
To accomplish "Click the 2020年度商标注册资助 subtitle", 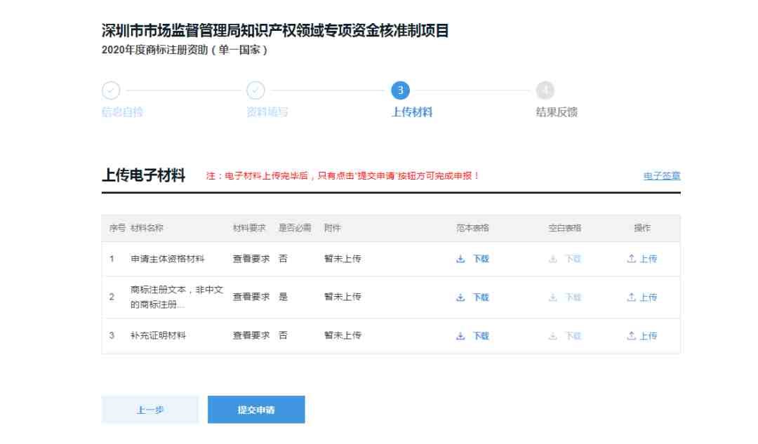I will (x=184, y=50).
